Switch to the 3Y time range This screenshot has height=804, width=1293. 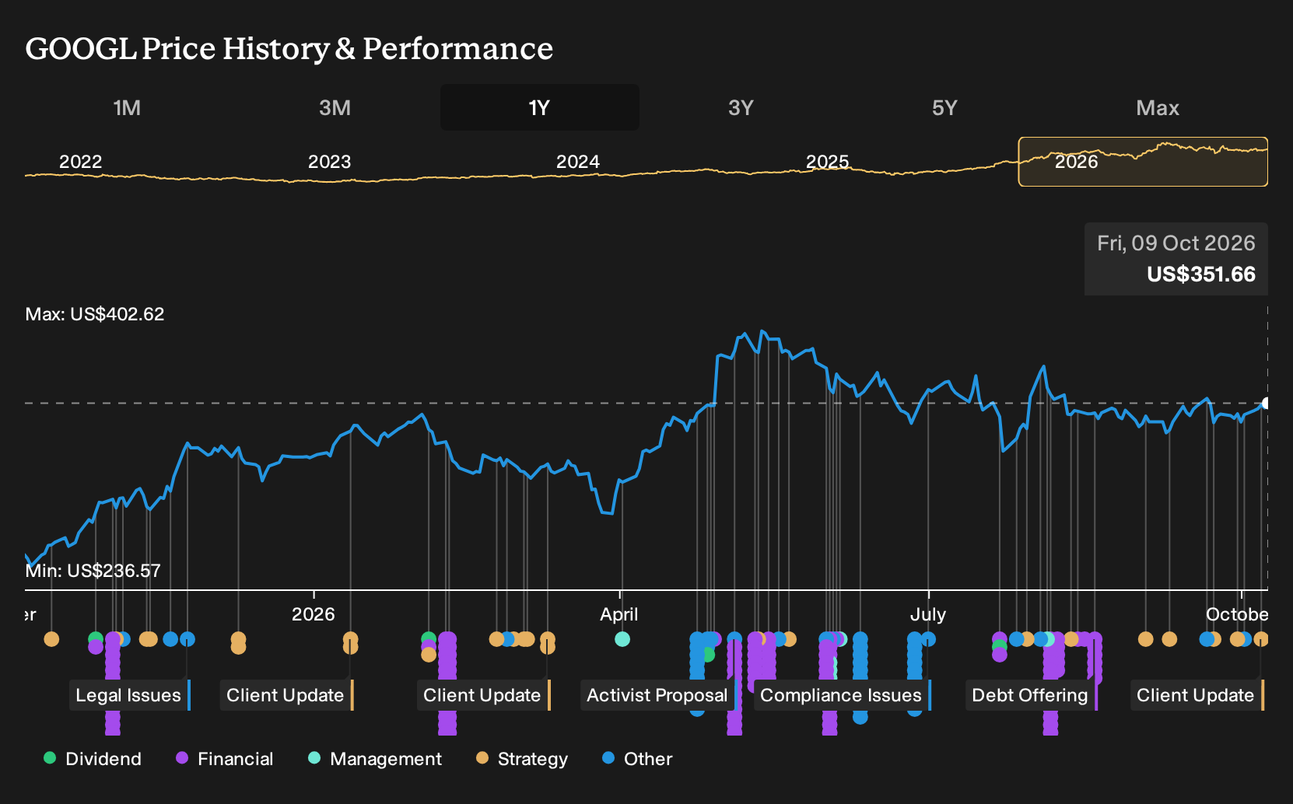coord(741,107)
